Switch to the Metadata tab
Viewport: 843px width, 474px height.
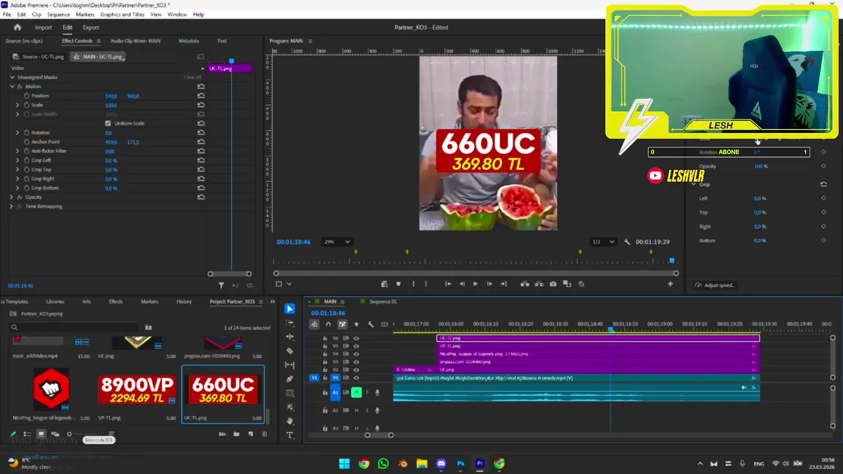(x=188, y=41)
